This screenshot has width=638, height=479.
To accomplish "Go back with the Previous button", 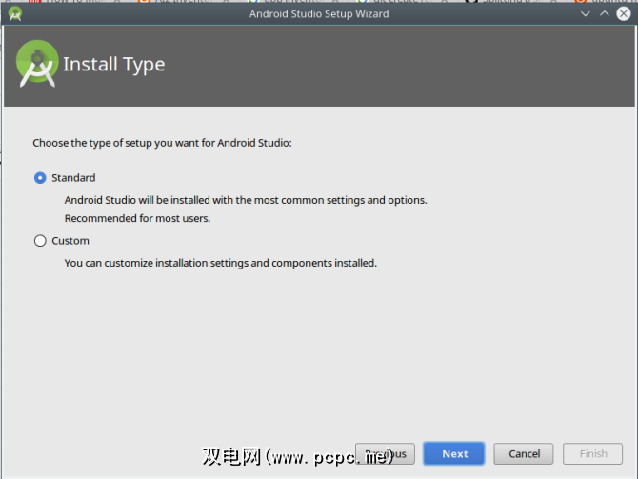I will point(386,454).
